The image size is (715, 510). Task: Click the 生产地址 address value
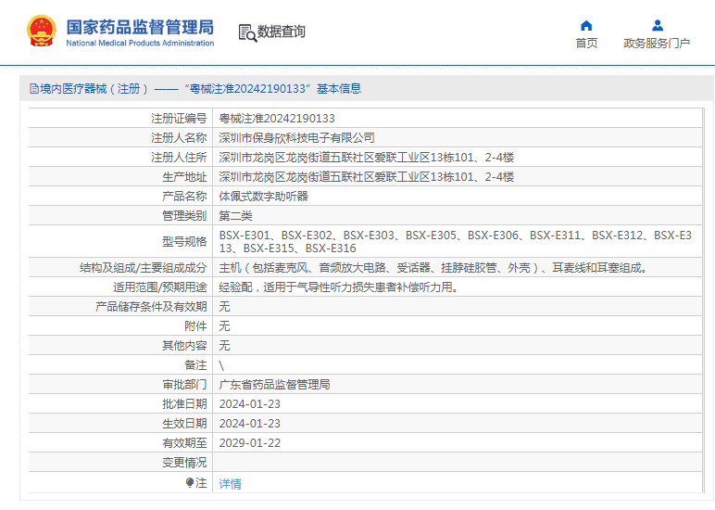click(367, 177)
